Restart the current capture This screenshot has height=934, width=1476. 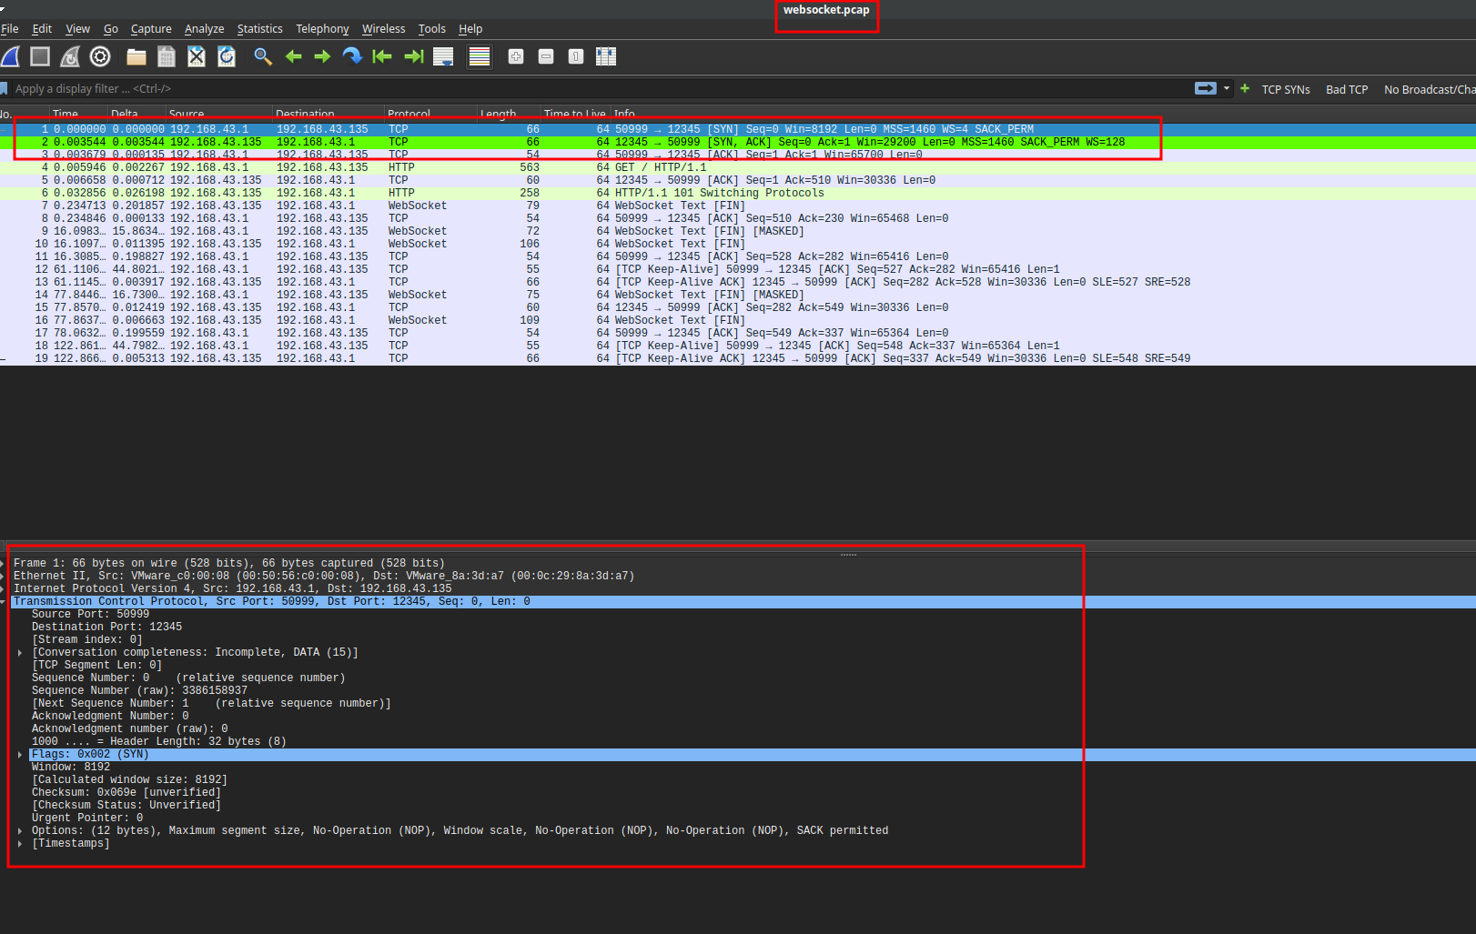(x=70, y=56)
